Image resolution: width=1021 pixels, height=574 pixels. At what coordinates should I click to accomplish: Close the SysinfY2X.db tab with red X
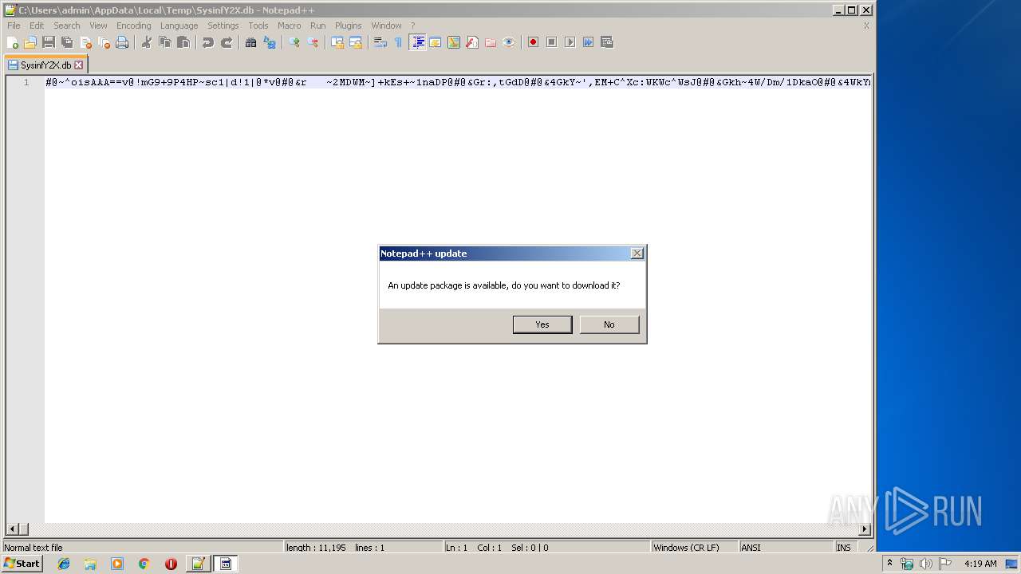(x=78, y=65)
